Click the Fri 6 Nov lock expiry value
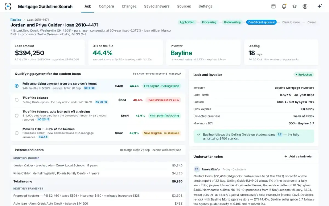This screenshot has height=206, width=329. pyautogui.click(x=308, y=109)
